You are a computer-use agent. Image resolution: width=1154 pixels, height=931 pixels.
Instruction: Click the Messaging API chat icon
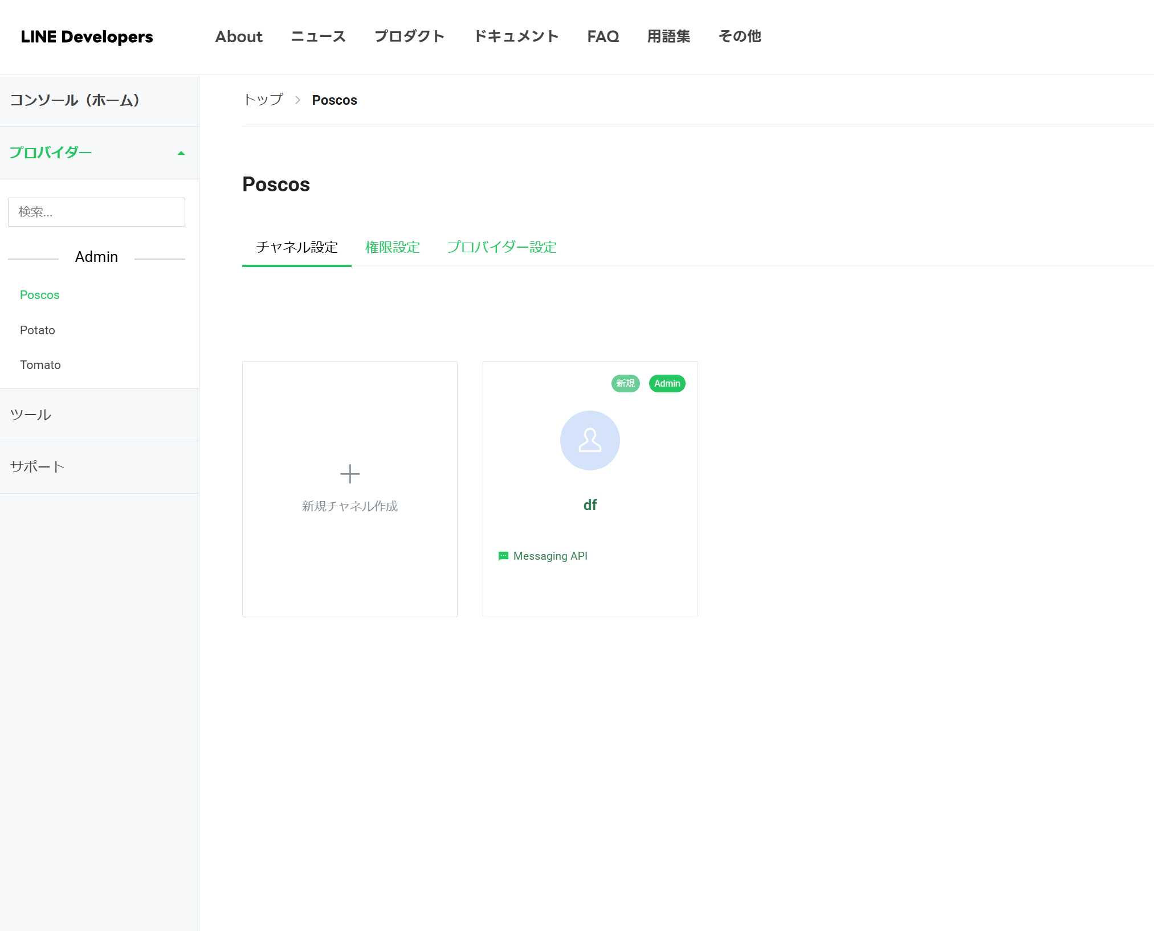(x=503, y=556)
